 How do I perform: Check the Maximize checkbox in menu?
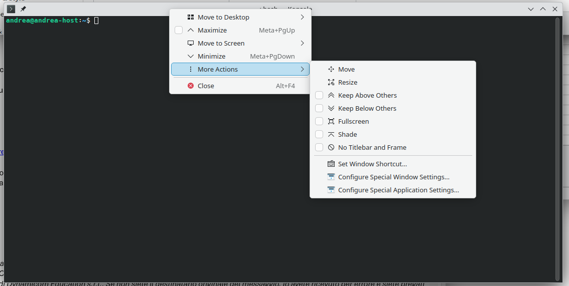(x=179, y=31)
